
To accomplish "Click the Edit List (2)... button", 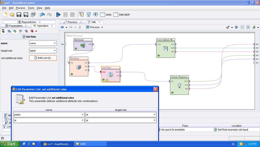I will [43, 58].
